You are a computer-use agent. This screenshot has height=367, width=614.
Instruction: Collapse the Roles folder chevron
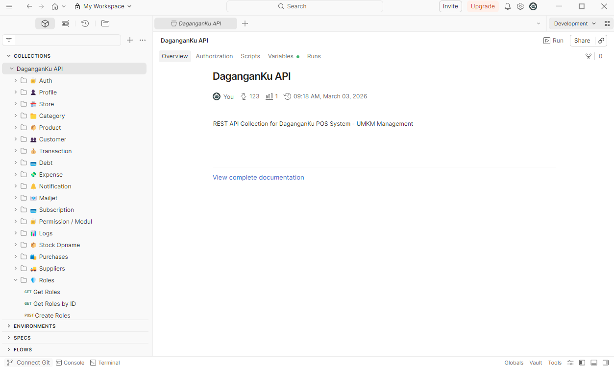pyautogui.click(x=16, y=280)
